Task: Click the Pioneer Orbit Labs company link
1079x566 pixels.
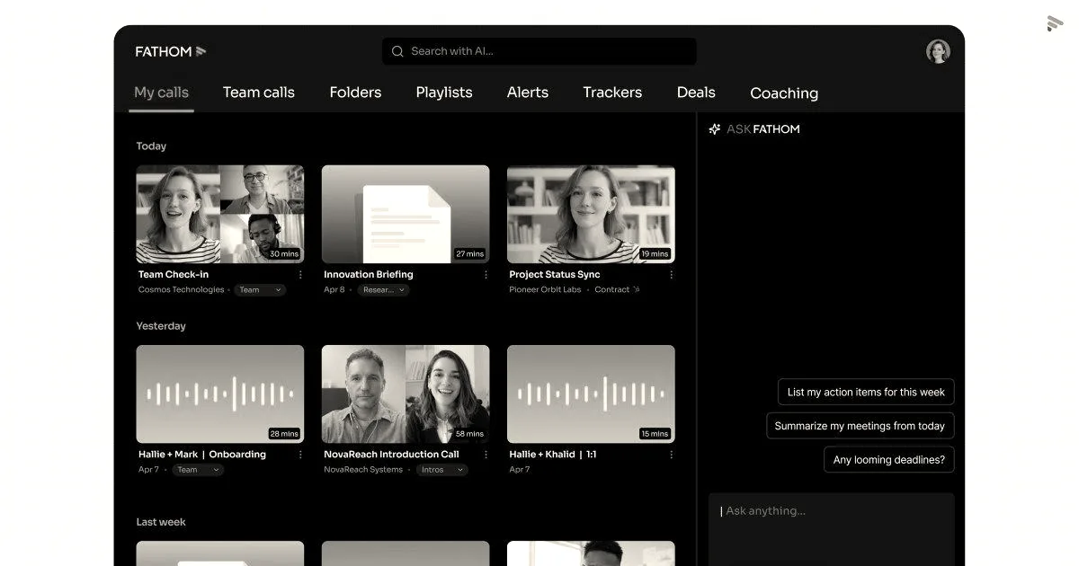Action: 545,290
